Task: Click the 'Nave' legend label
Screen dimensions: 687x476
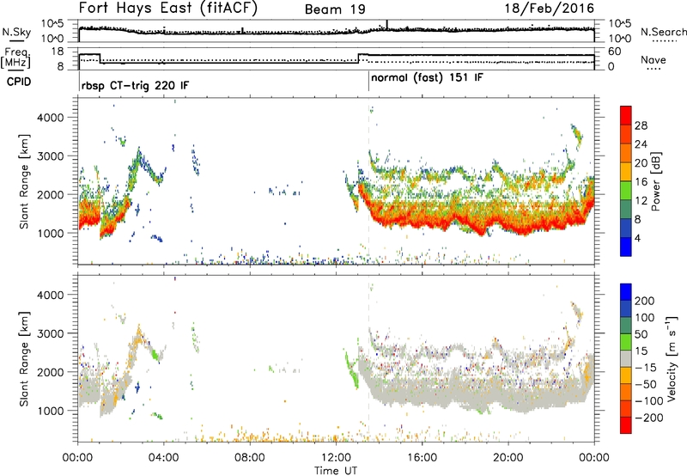Action: 653,59
